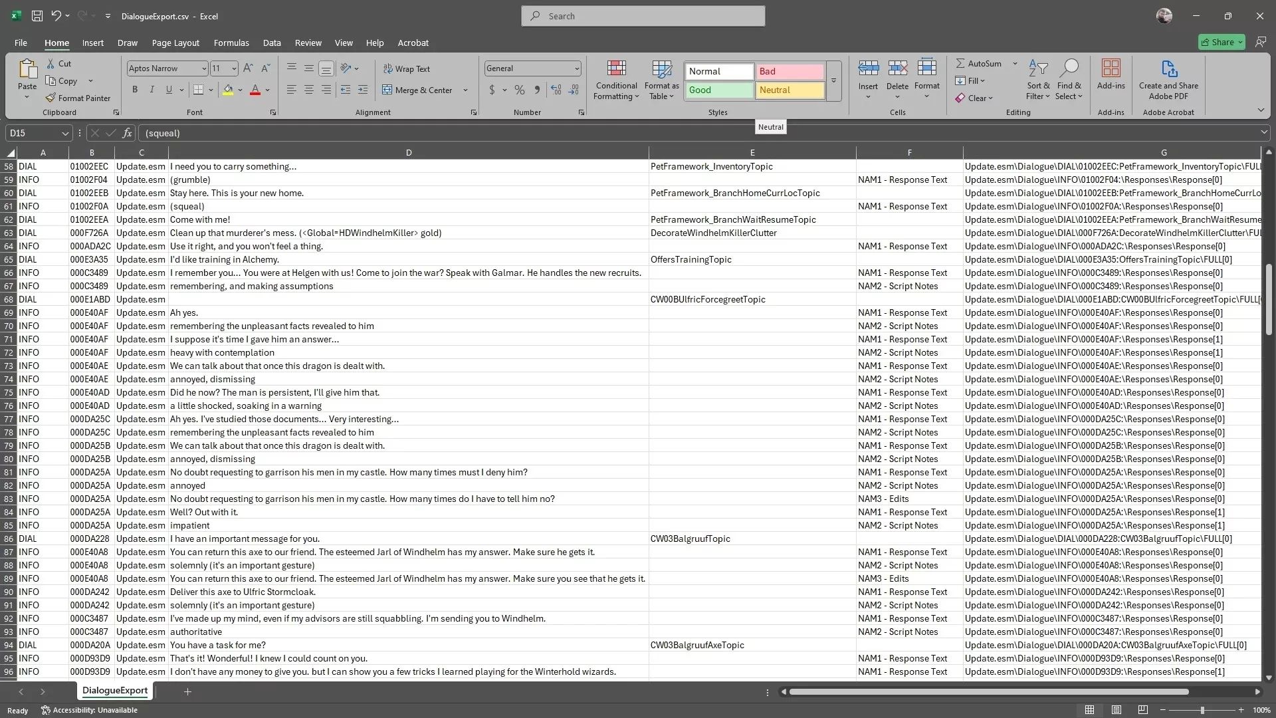Click Create and Share Adobe PDF
The height and width of the screenshot is (718, 1276).
1168,80
